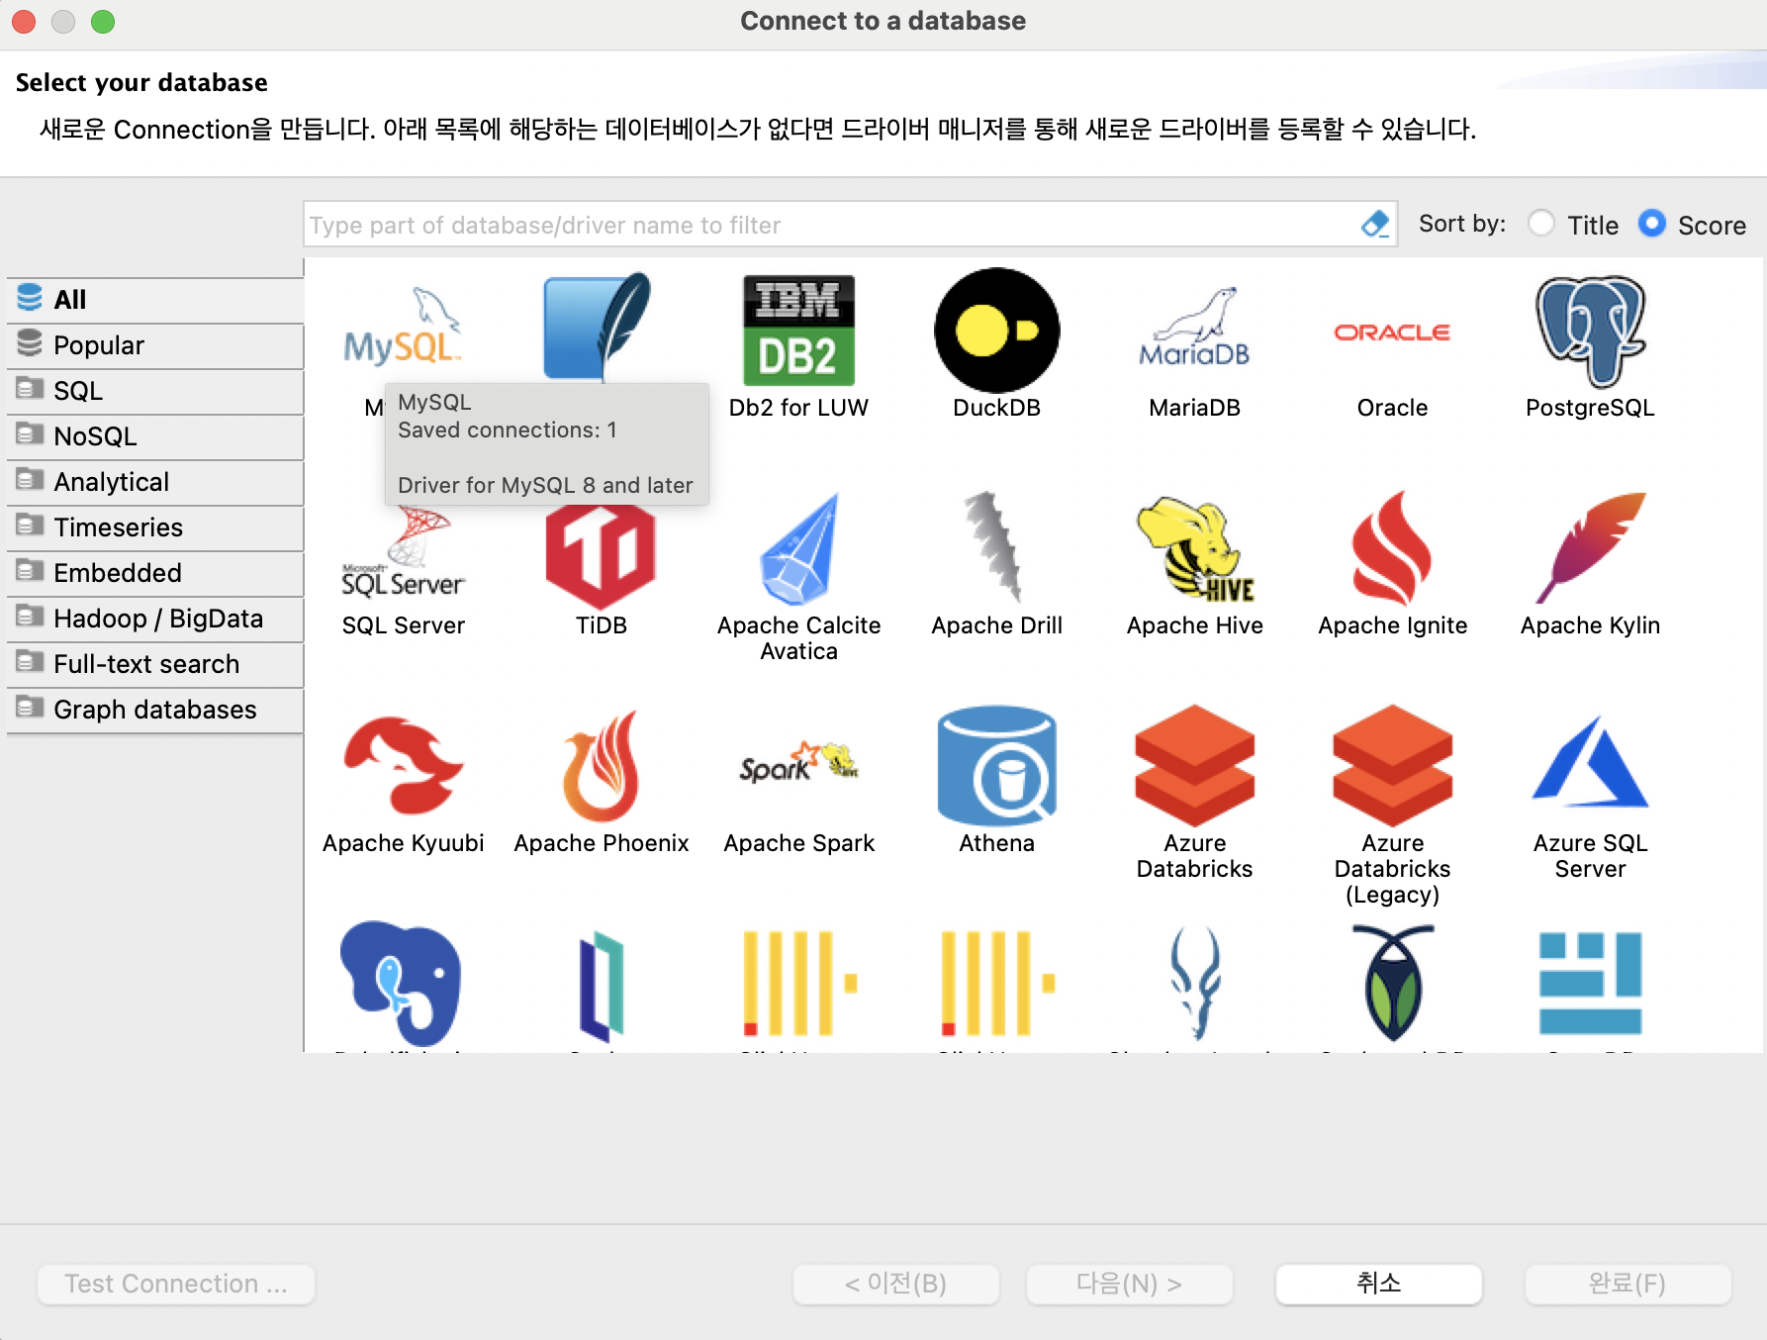Image resolution: width=1767 pixels, height=1340 pixels.
Task: Cancel the dialog with 취소
Action: pyautogui.click(x=1378, y=1284)
